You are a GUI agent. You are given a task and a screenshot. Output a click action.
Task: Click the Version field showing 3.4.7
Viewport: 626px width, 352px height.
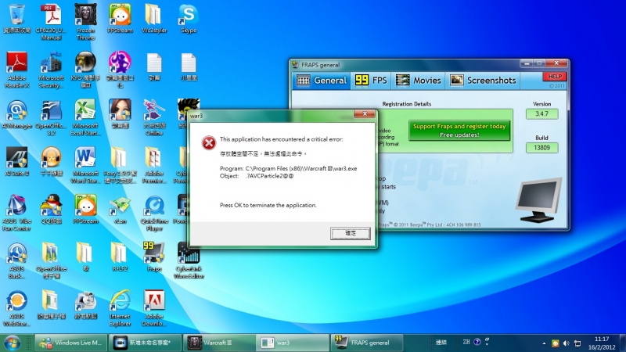click(541, 113)
